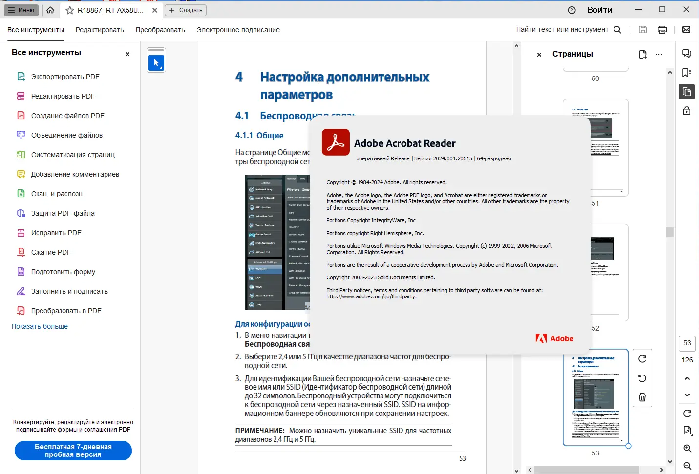Click the Print icon in the toolbar
Screen dimensions: 699x474
click(662, 30)
